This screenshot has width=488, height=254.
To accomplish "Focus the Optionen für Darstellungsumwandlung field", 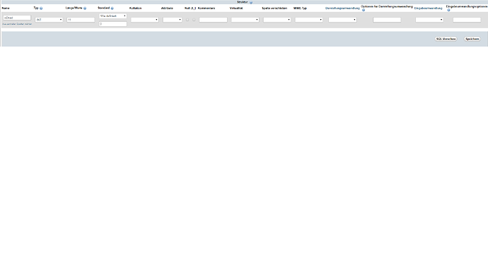I will click(x=387, y=20).
